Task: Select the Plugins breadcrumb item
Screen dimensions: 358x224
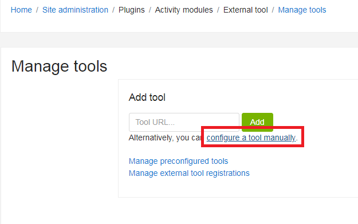Action: (132, 10)
